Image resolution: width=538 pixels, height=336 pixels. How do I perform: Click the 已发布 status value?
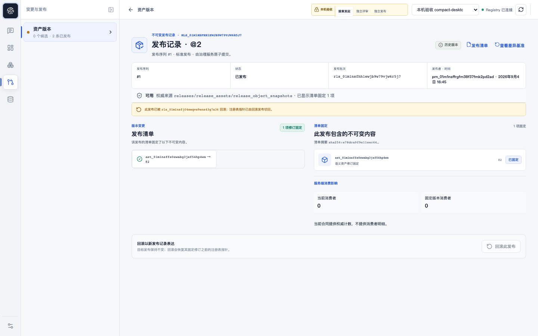point(241,77)
